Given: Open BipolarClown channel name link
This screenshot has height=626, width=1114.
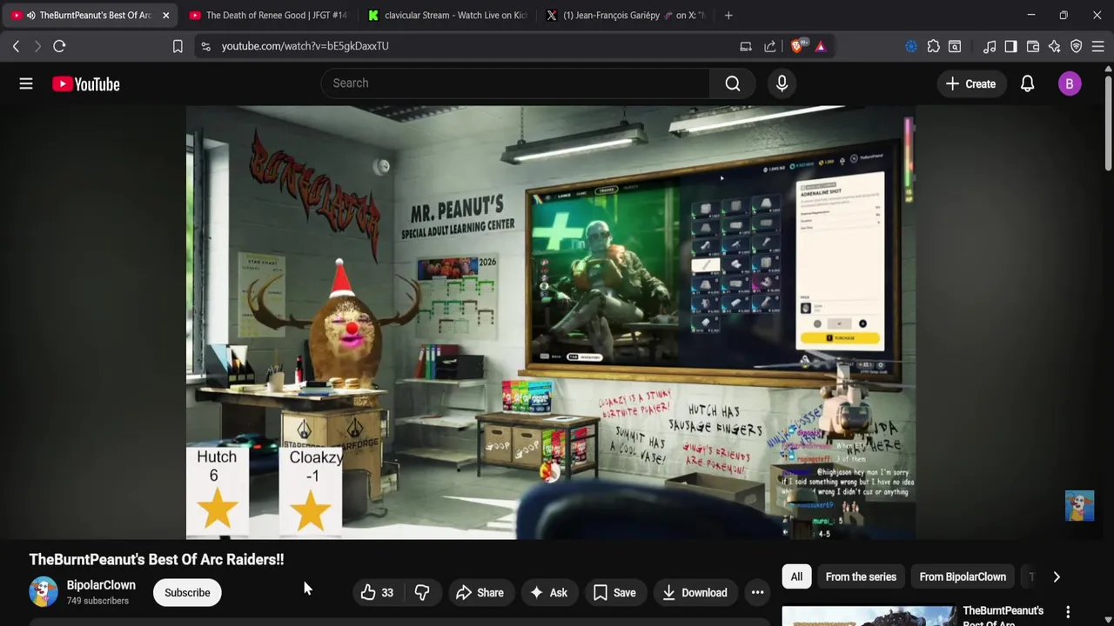Looking at the screenshot, I should (101, 585).
